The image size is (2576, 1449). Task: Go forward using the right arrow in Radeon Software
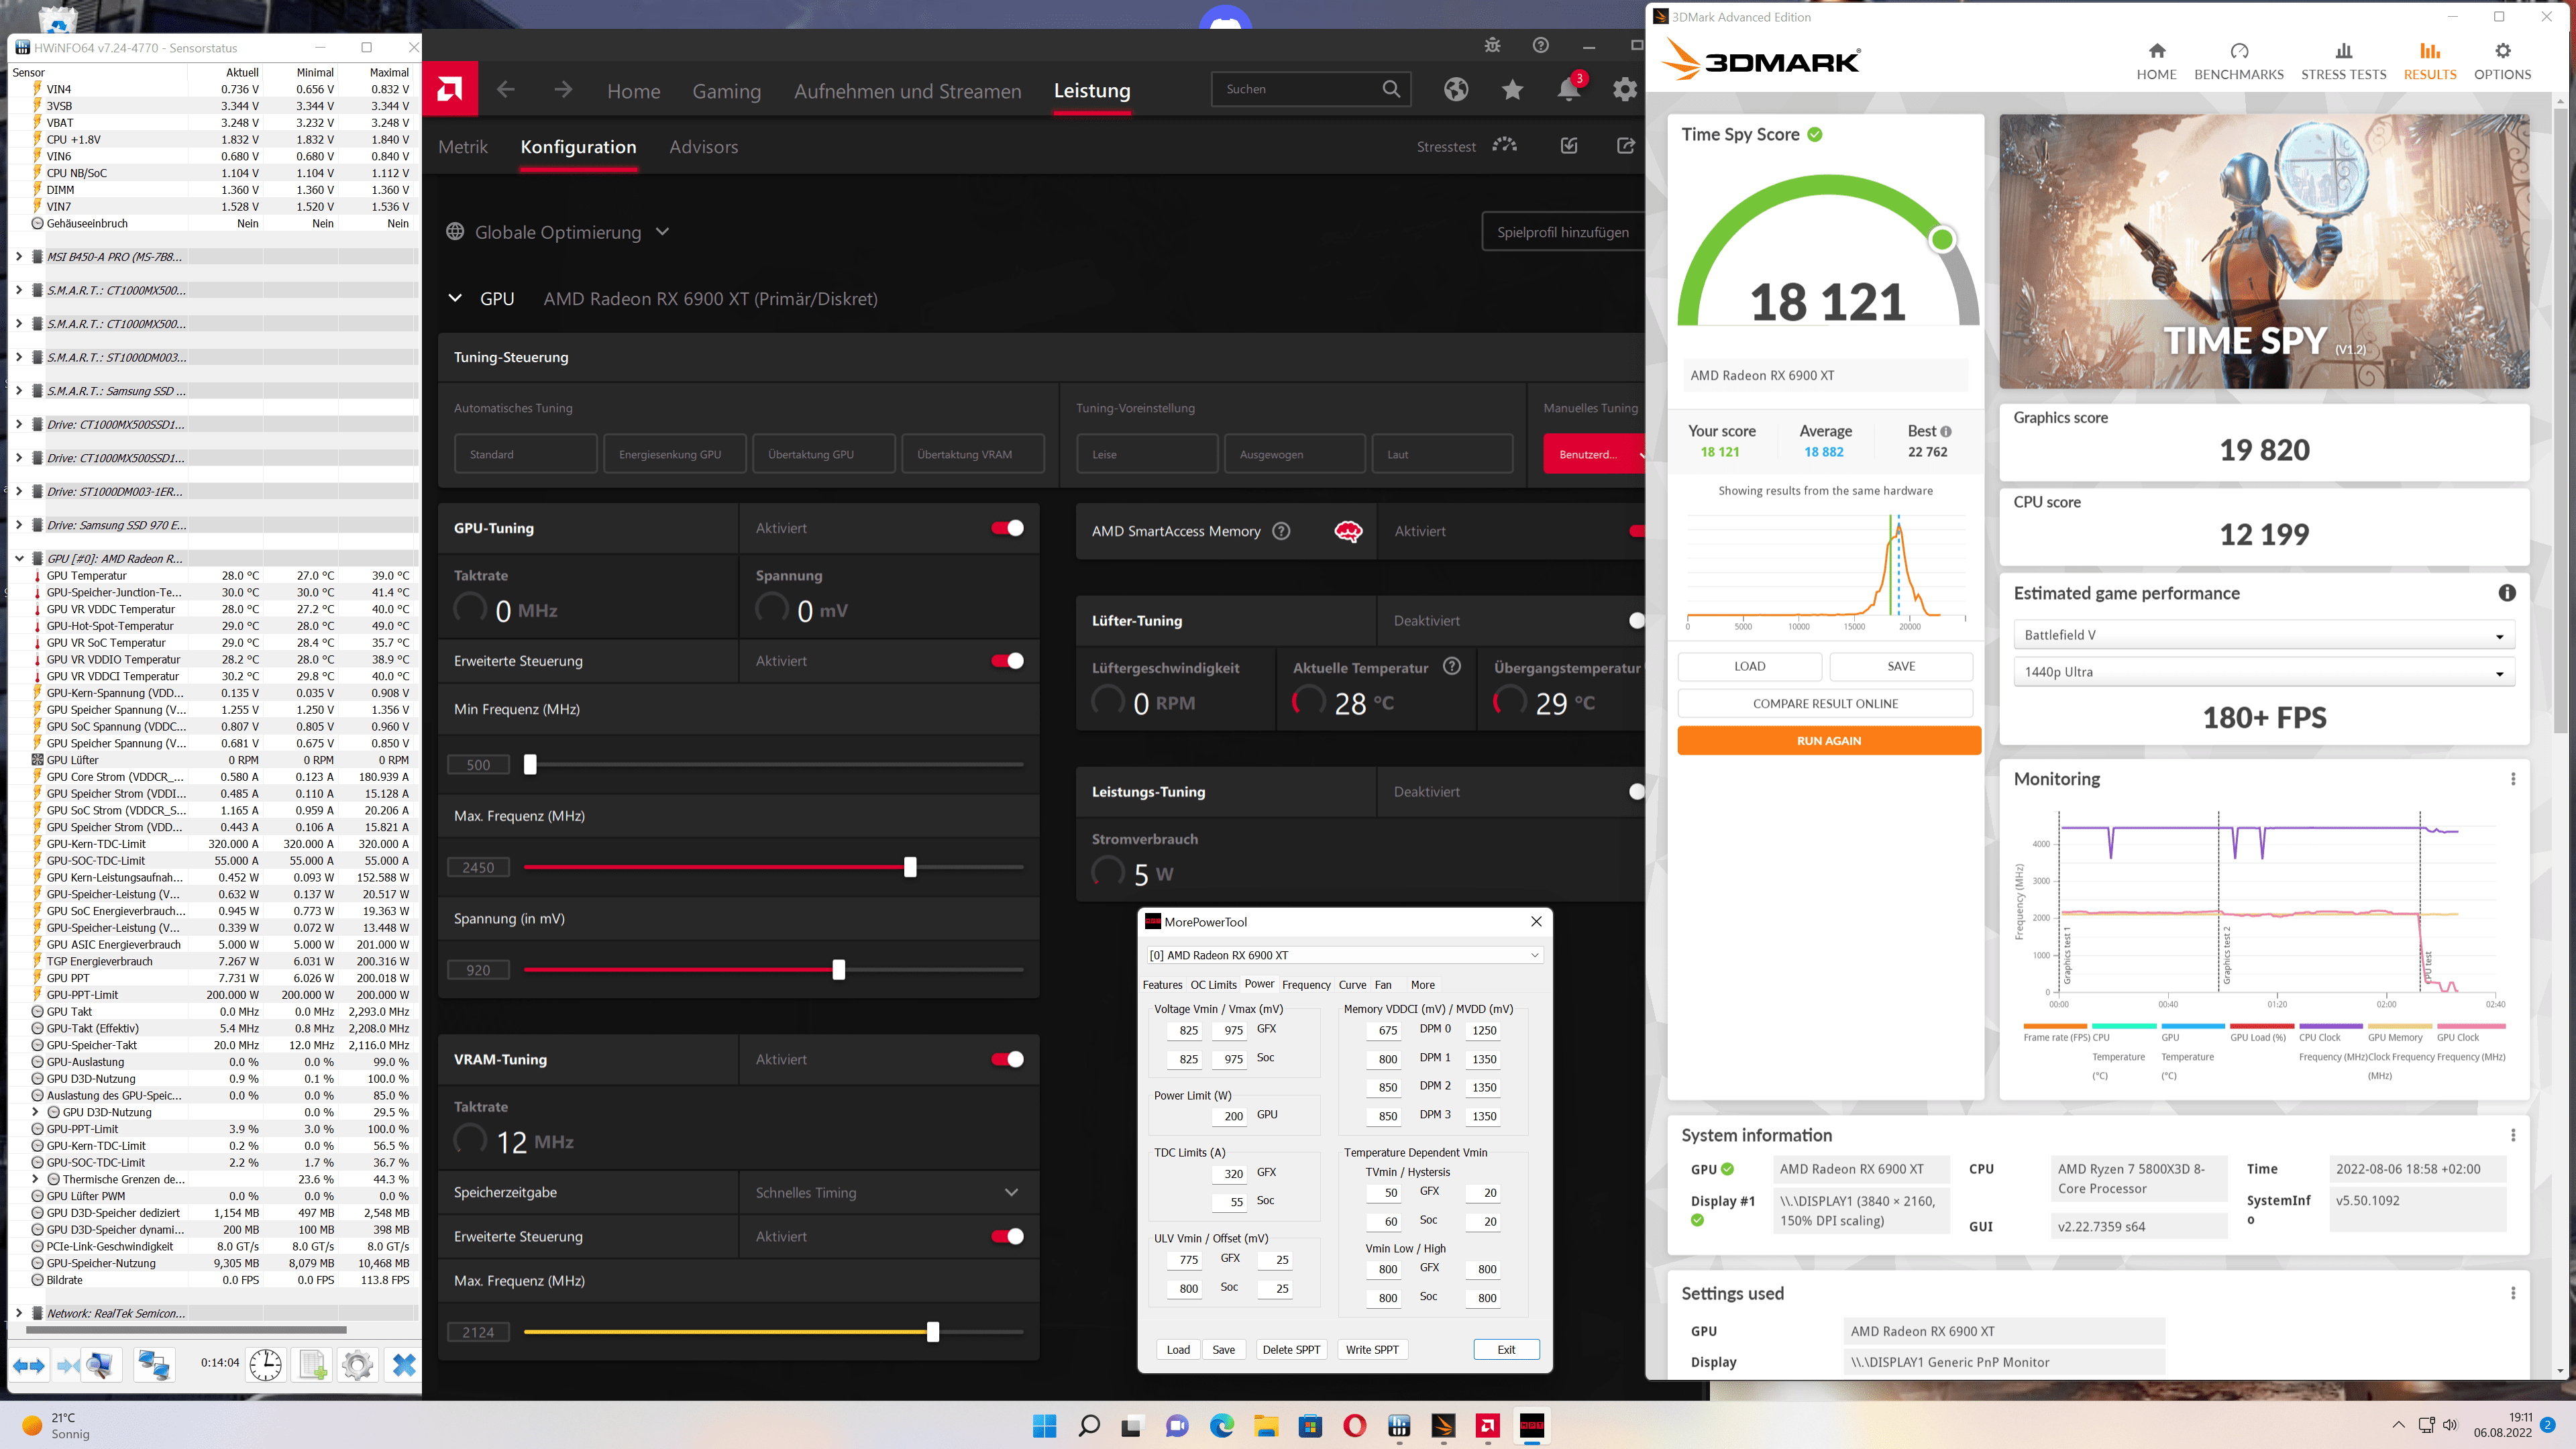563,90
